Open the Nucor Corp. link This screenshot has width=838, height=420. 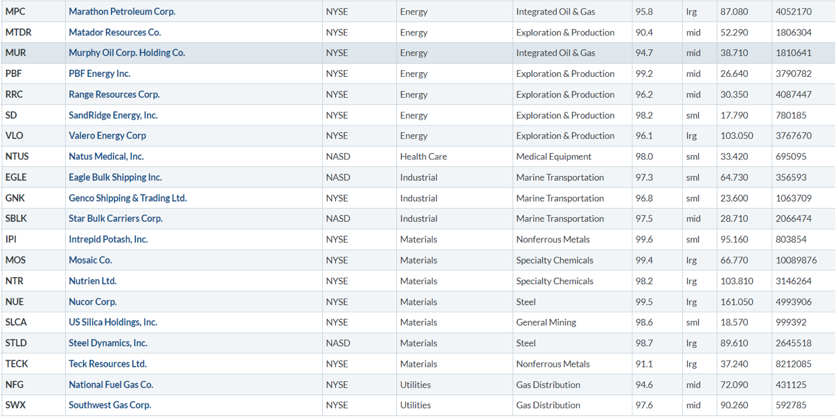[93, 301]
